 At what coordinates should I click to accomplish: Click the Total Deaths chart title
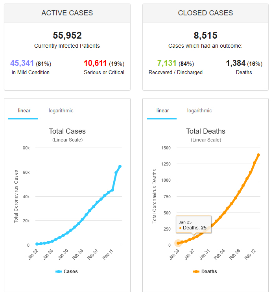(206, 131)
